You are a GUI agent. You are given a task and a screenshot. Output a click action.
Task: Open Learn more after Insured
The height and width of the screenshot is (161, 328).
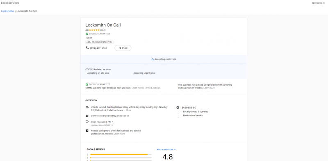coord(119,134)
